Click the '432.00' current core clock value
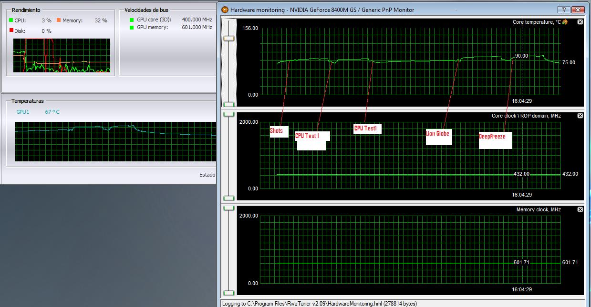This screenshot has height=307, width=591. pyautogui.click(x=570, y=174)
